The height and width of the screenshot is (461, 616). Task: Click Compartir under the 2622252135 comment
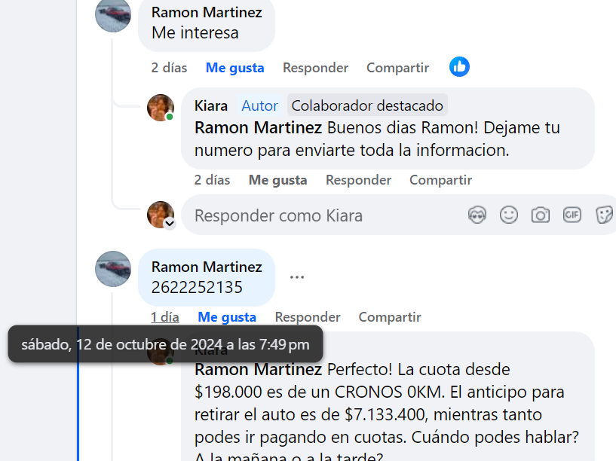[x=390, y=317]
